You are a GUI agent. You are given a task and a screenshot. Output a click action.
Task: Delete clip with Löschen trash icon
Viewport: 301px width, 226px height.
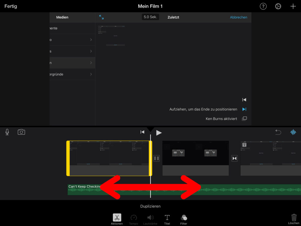(294, 219)
